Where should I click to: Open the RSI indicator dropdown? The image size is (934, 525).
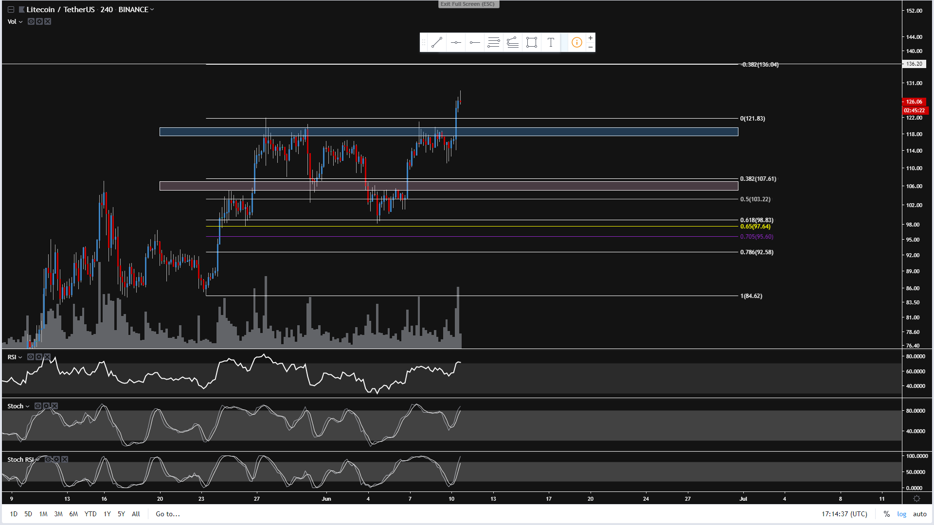pos(20,357)
